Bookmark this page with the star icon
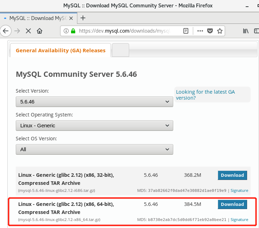259x228 pixels. pyautogui.click(x=220, y=31)
